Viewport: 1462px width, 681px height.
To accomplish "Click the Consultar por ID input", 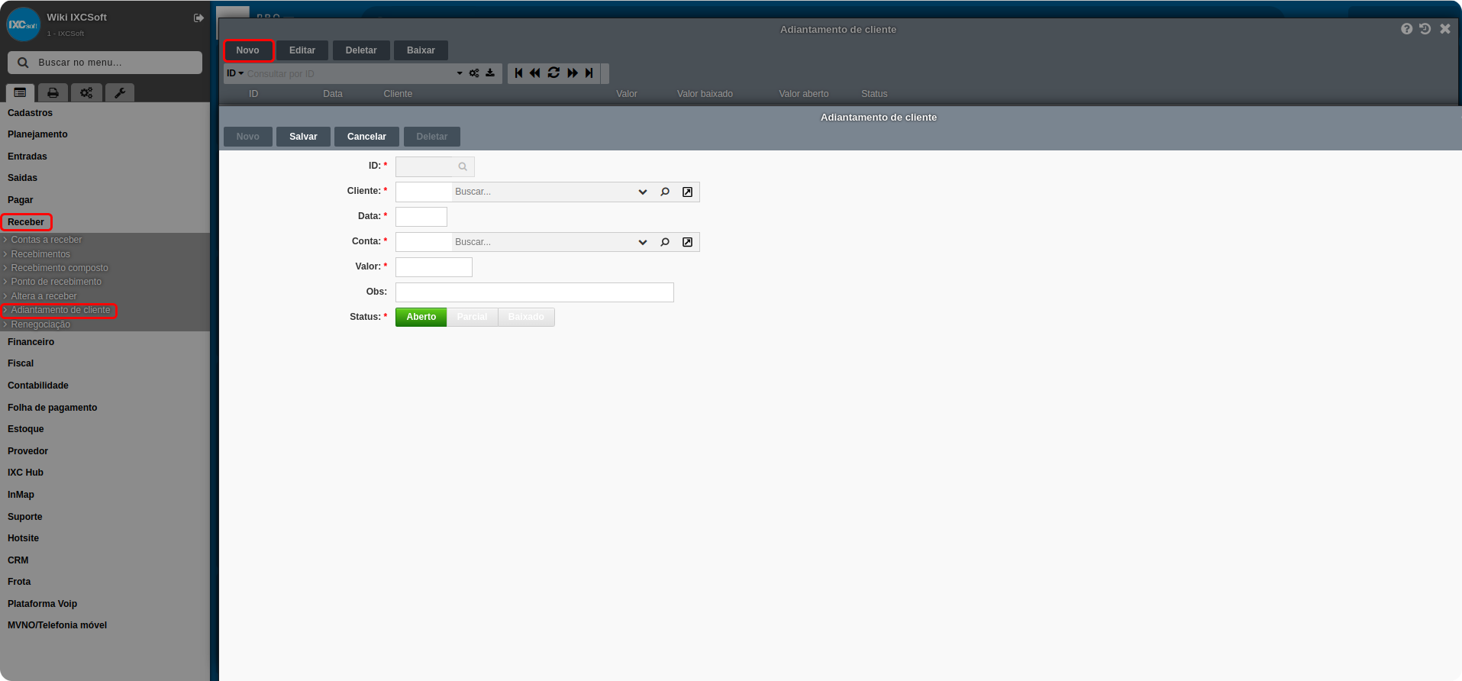I will pos(350,73).
